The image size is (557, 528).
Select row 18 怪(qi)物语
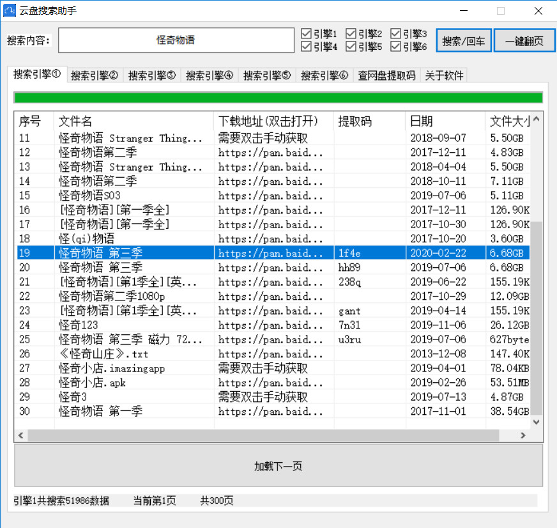[273, 238]
